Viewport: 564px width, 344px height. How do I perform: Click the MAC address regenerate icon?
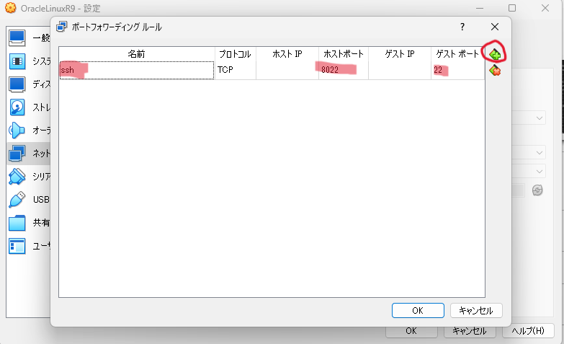tap(537, 190)
